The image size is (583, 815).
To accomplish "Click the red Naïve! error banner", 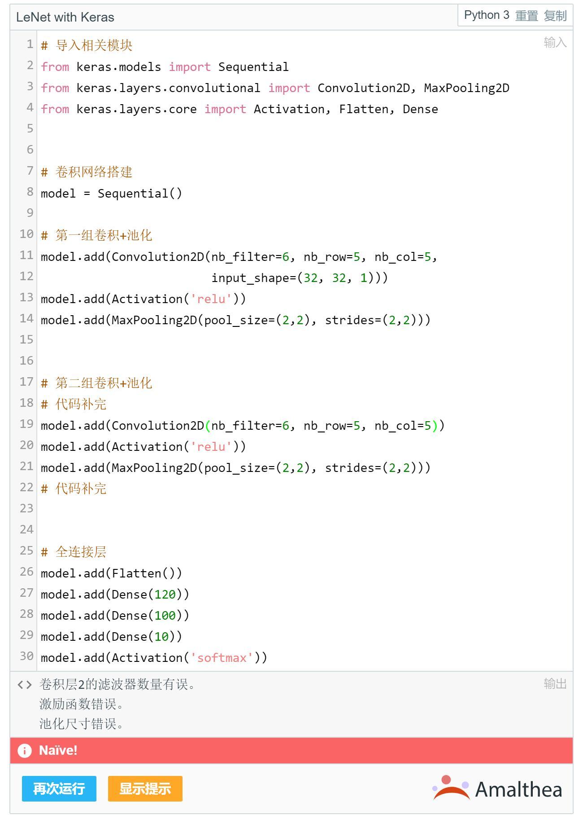I will [291, 750].
